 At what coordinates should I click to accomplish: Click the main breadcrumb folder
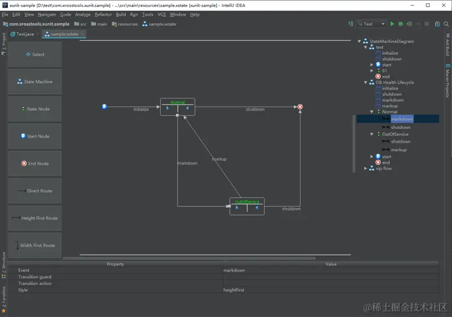coord(99,24)
